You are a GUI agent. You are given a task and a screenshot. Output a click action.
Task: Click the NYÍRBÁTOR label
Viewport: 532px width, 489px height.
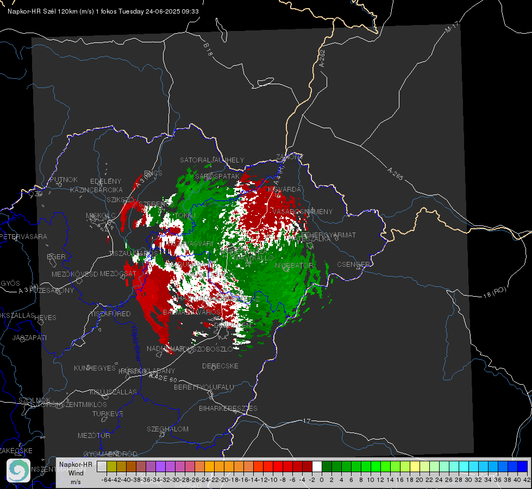[x=294, y=265]
